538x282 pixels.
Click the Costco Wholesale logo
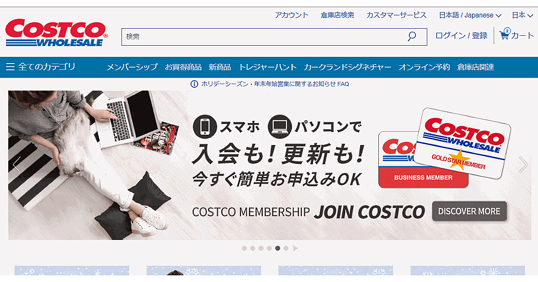[56, 33]
